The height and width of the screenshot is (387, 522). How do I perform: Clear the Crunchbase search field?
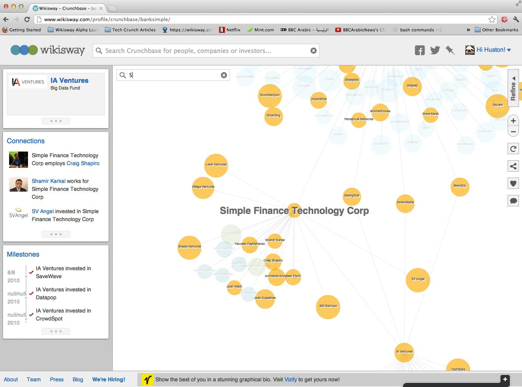(314, 51)
